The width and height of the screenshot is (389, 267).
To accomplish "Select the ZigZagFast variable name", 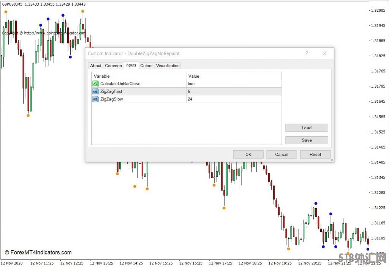I will (111, 91).
